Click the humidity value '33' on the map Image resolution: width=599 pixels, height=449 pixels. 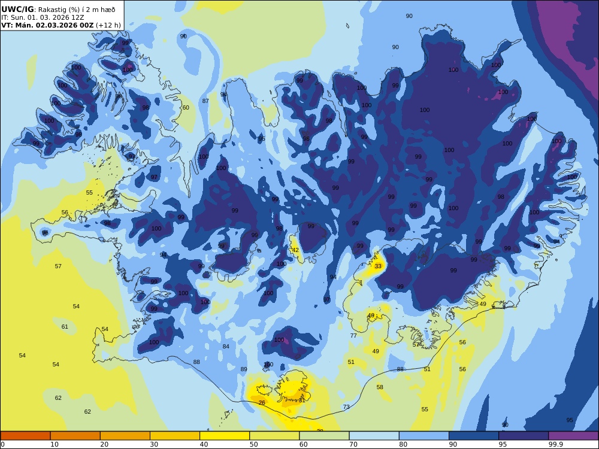click(x=378, y=266)
